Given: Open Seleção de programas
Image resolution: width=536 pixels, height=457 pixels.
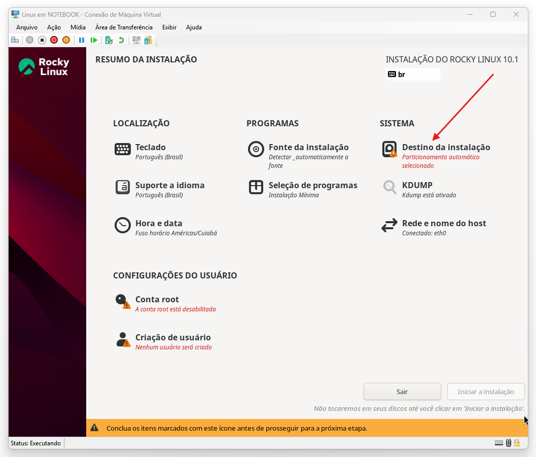Looking at the screenshot, I should [312, 186].
